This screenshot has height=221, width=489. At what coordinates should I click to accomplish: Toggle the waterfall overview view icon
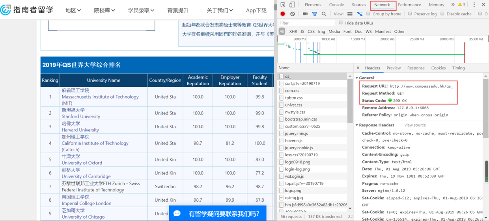[359, 14]
